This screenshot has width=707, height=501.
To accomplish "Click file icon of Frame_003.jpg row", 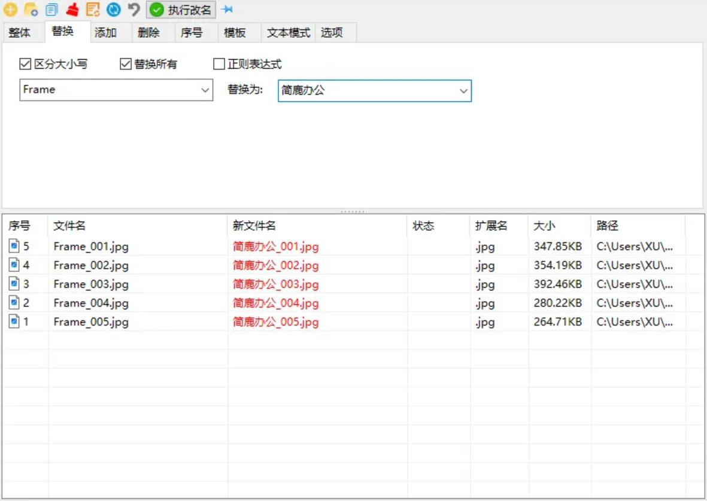I will [x=14, y=284].
